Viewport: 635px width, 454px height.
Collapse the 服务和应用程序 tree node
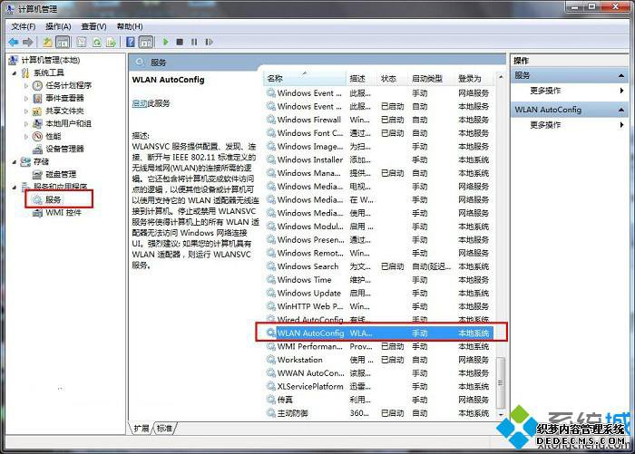(15, 187)
